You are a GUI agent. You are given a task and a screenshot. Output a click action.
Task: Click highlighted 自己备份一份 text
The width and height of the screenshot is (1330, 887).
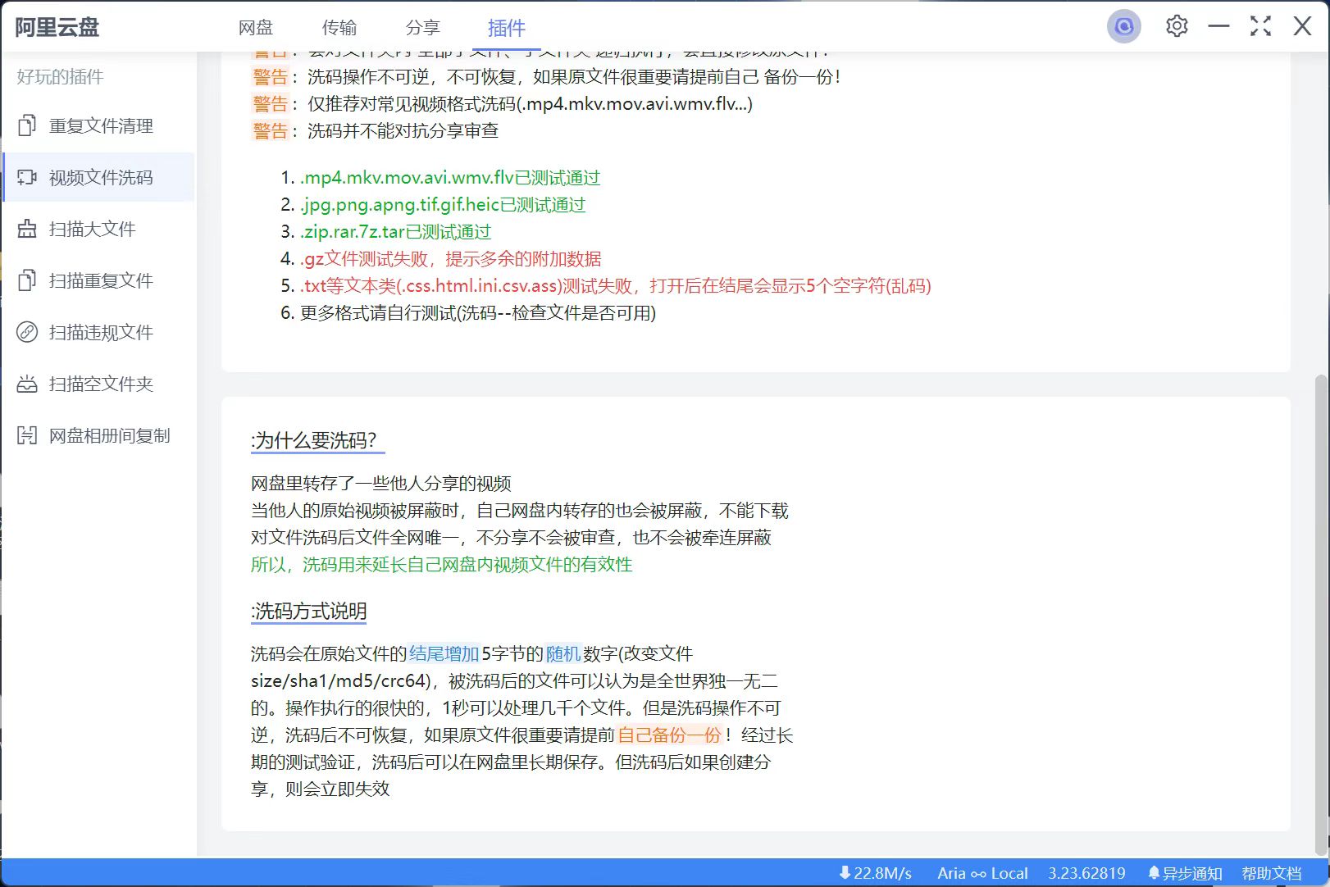pos(669,735)
